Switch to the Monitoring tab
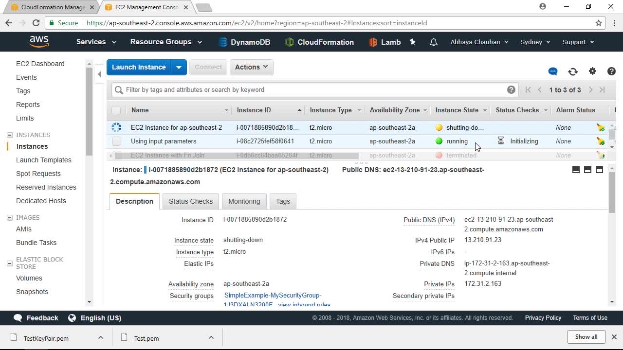The height and width of the screenshot is (350, 623). click(x=244, y=201)
